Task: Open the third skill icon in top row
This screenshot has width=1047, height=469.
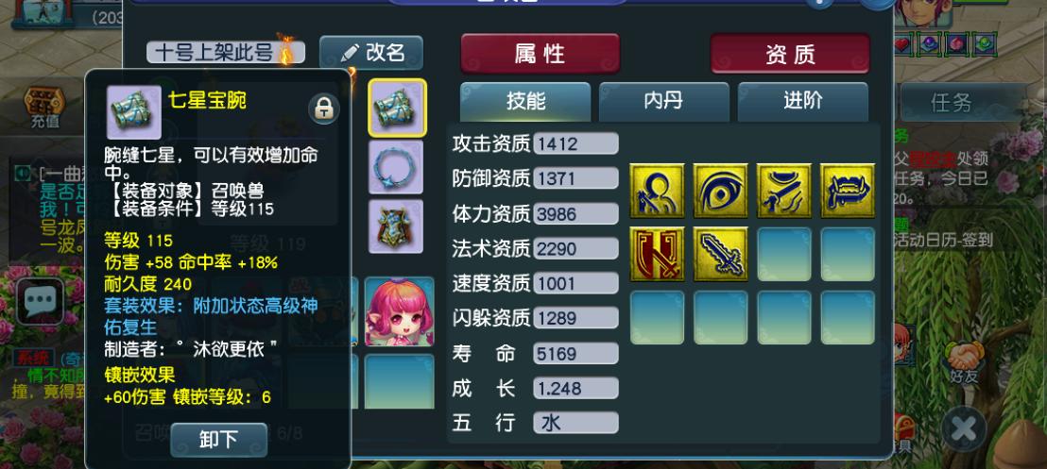Action: [784, 191]
